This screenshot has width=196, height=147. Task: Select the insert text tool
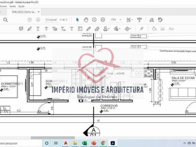click(x=63, y=29)
